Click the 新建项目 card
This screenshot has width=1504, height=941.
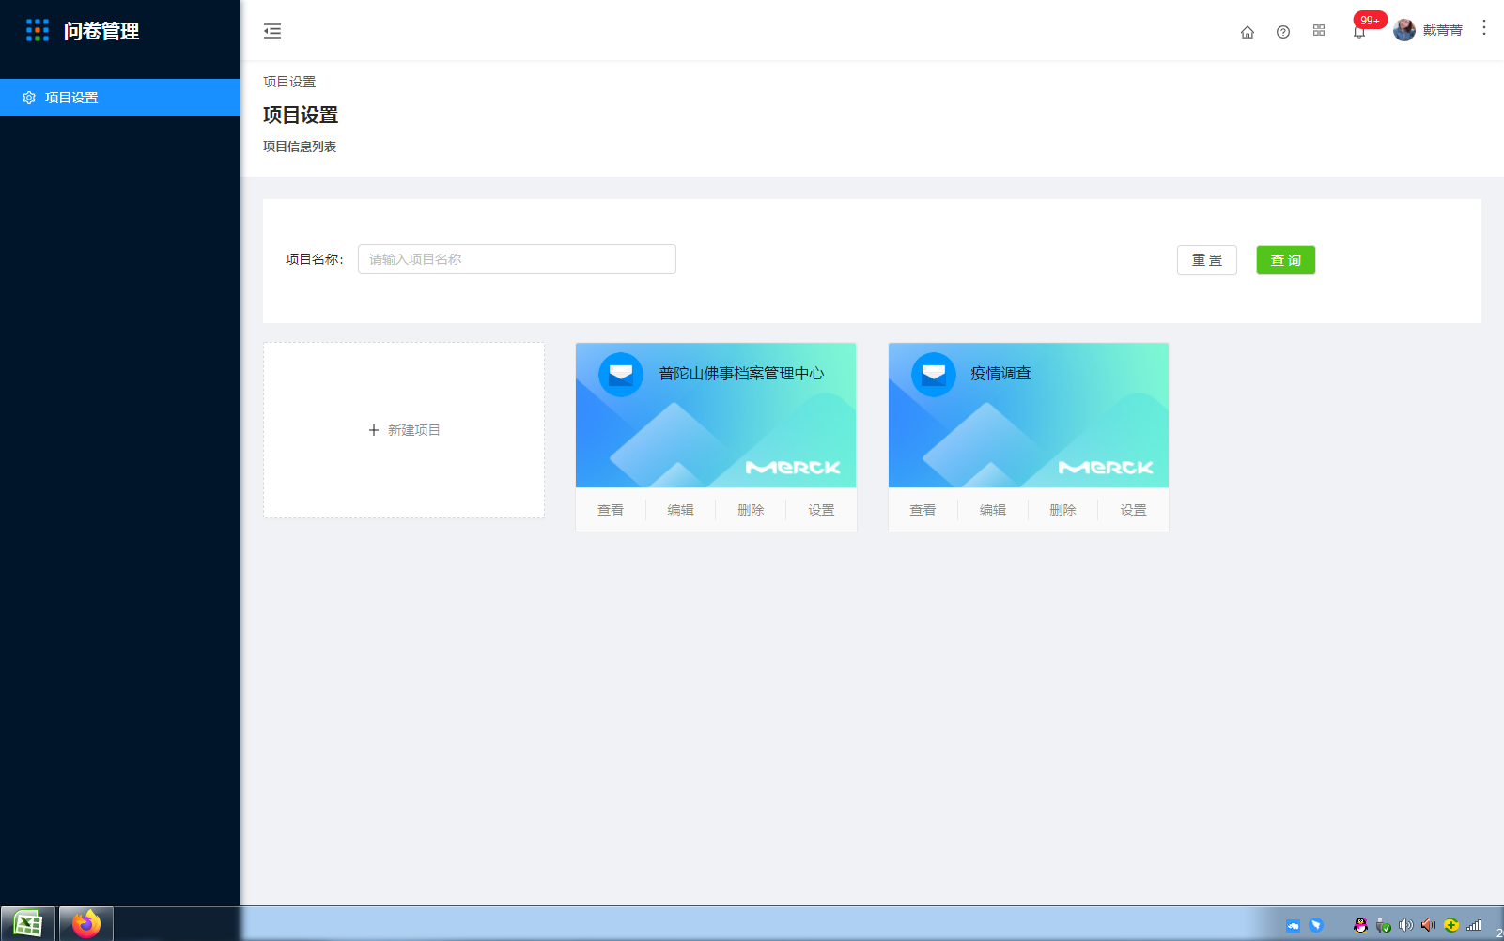coord(404,430)
